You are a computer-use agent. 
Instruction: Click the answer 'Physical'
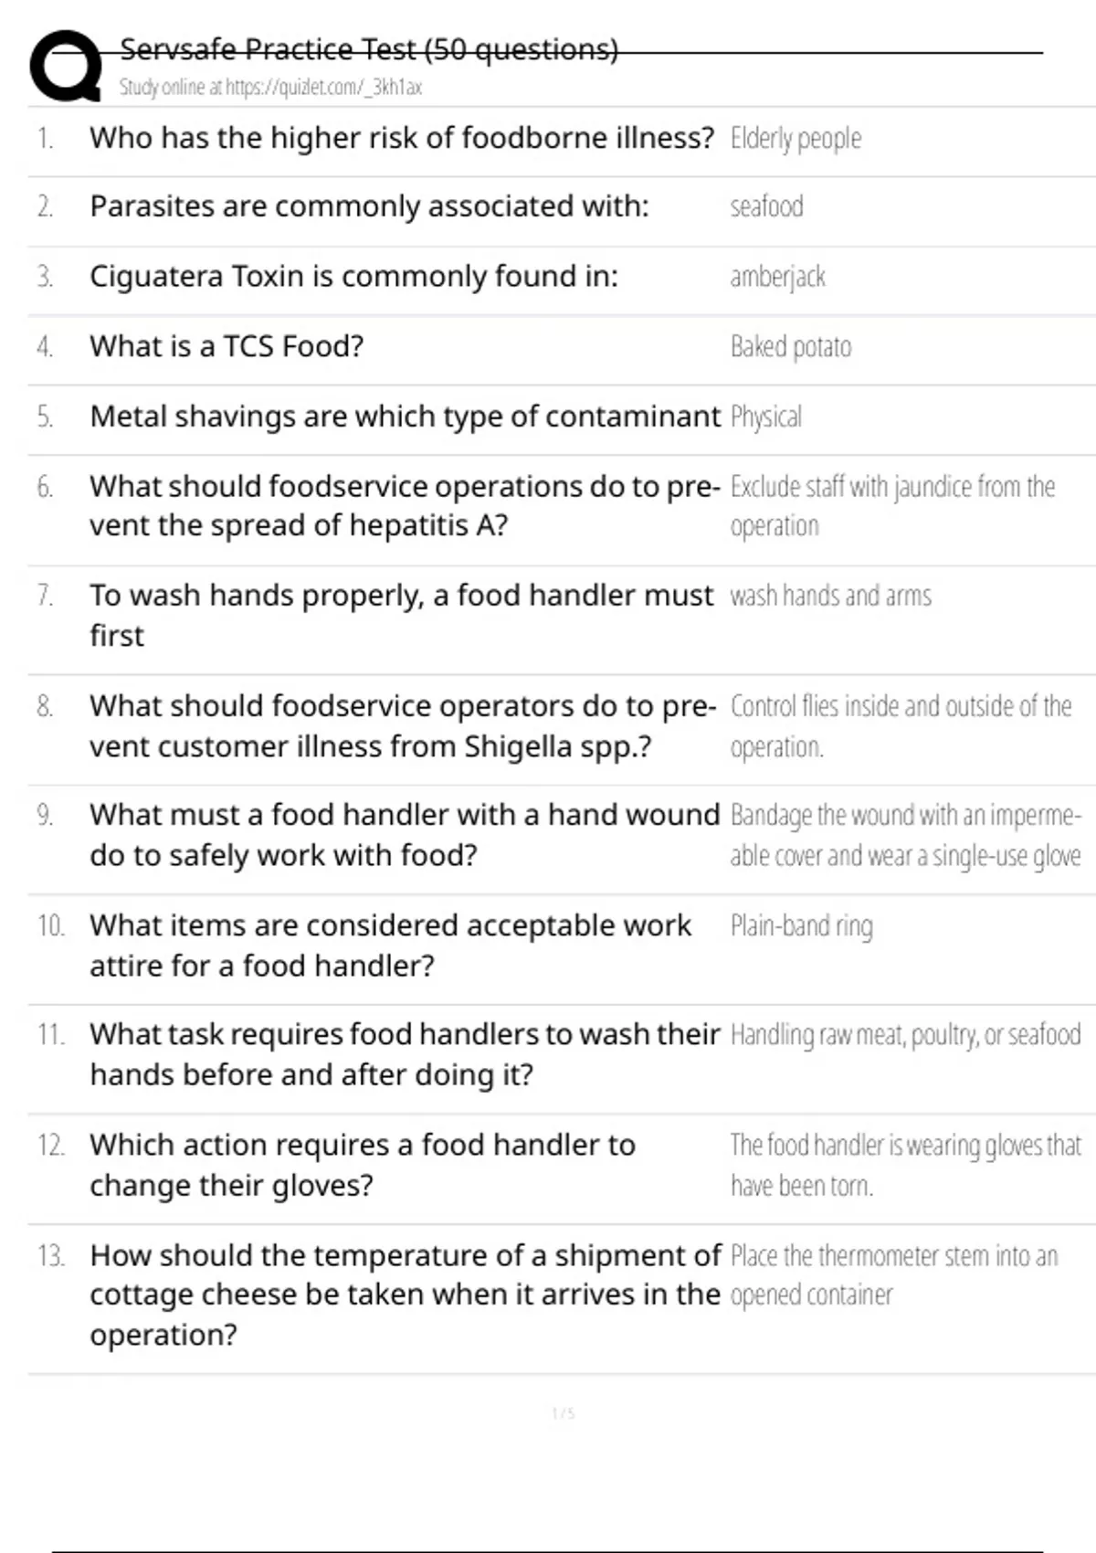765,417
